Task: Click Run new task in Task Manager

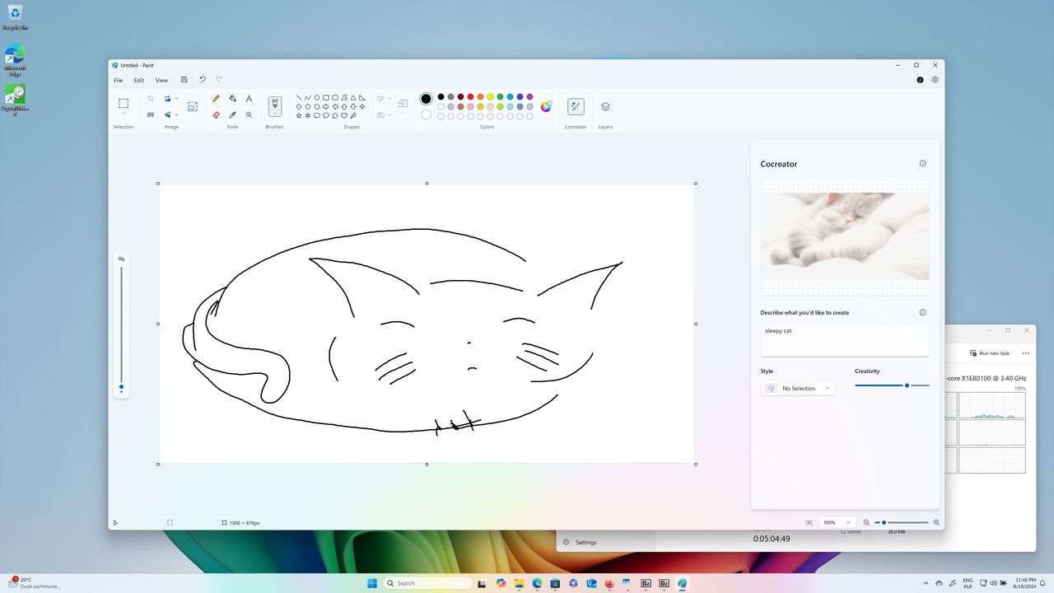Action: pyautogui.click(x=989, y=353)
